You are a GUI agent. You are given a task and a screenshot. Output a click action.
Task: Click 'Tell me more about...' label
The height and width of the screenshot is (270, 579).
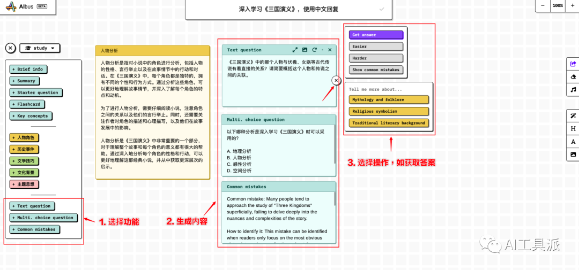[x=375, y=89]
